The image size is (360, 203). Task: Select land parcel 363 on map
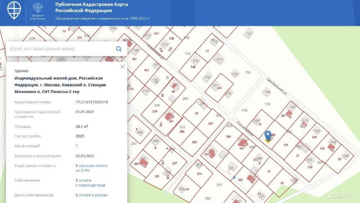[146, 70]
